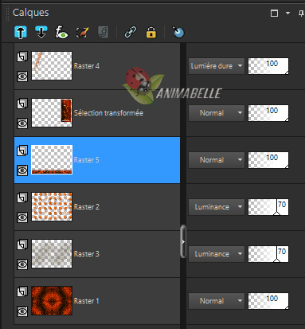305x329 pixels.
Task: Open the Calques panel options arrow
Action: (287, 13)
